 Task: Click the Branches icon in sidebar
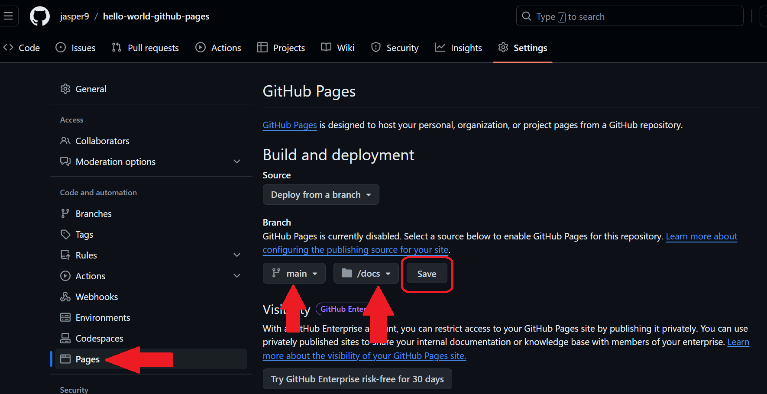(65, 213)
